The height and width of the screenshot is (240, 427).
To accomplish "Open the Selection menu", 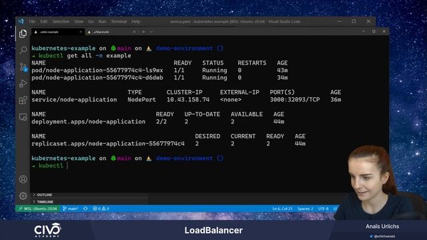I will [x=61, y=21].
